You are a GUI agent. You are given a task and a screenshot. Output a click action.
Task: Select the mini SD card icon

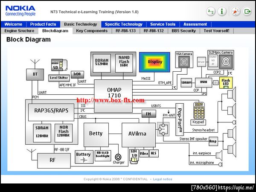(59, 65)
